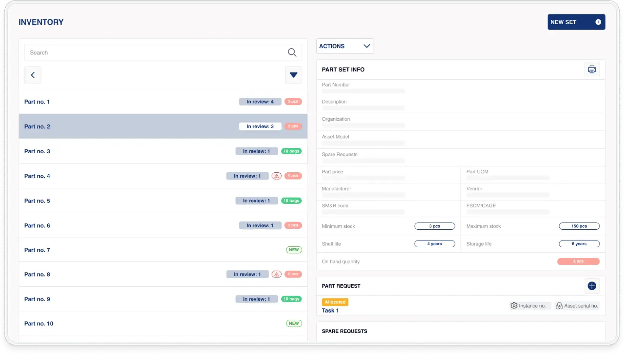The image size is (624, 354).
Task: Click warning icon on Part no. 8
Action: (276, 274)
